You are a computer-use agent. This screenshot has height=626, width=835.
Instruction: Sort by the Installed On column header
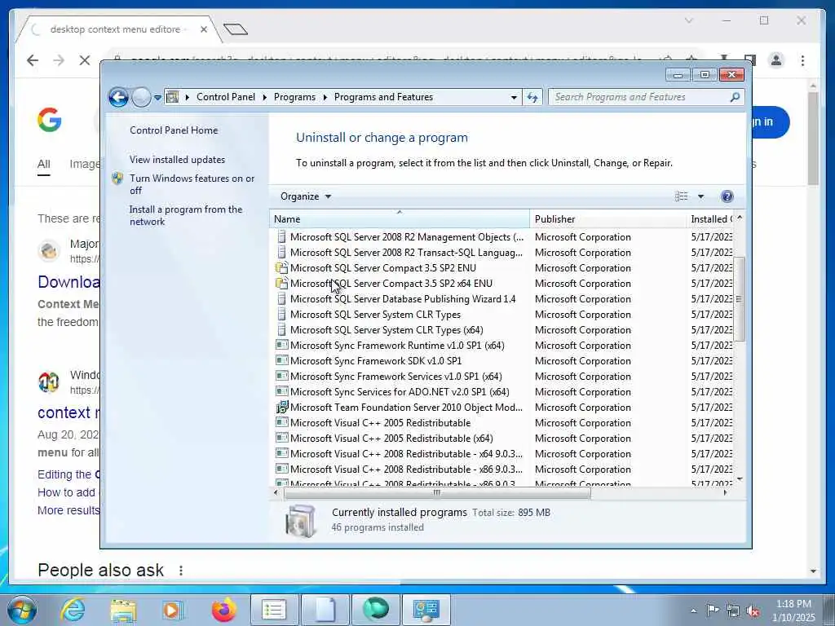tap(710, 218)
